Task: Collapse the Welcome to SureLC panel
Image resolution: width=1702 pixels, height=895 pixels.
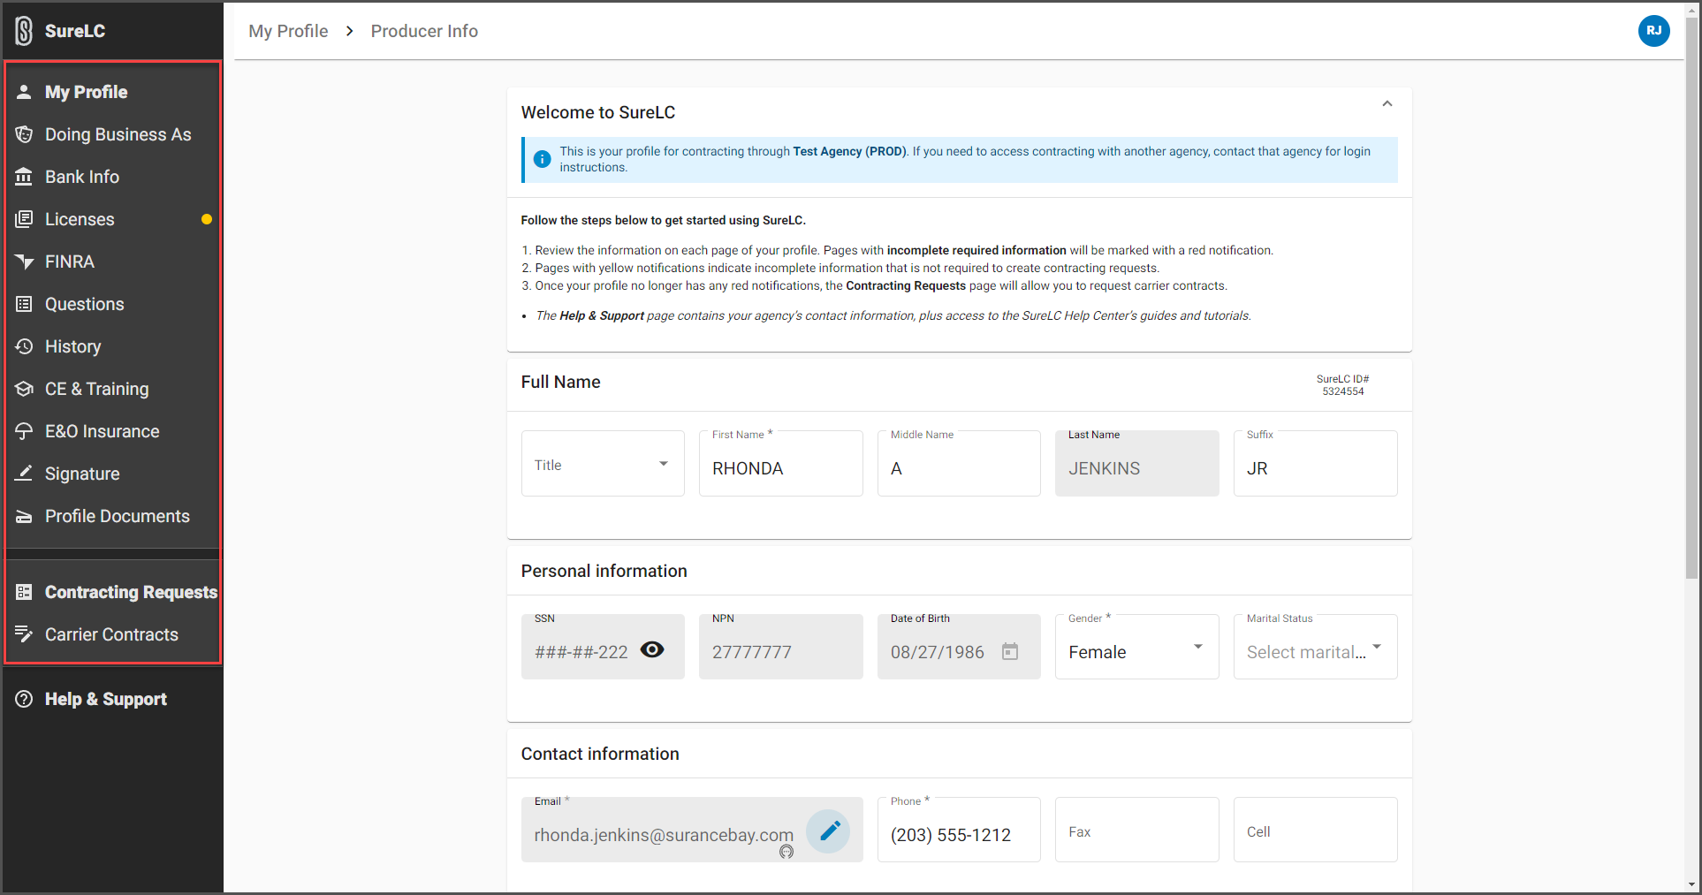Action: [1387, 103]
